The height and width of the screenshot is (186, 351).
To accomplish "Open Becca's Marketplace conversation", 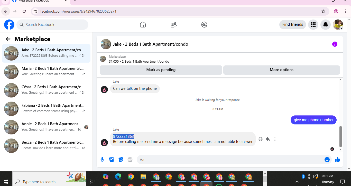I will 46,146.
